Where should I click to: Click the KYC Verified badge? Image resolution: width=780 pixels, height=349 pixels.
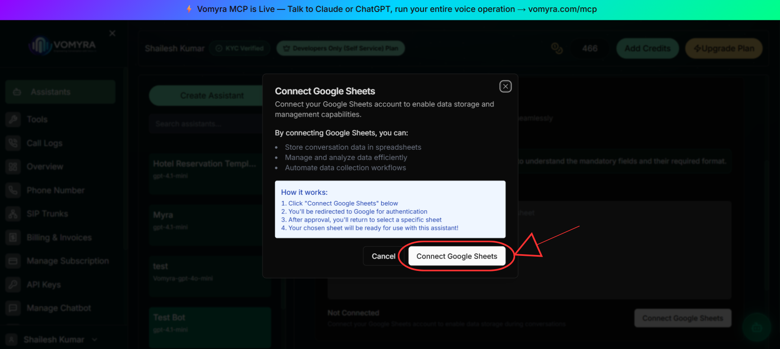[240, 48]
